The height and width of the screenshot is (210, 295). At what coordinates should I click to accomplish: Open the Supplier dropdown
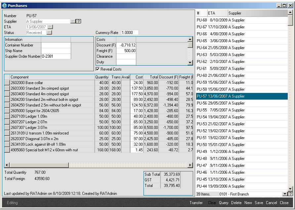tap(73, 21)
